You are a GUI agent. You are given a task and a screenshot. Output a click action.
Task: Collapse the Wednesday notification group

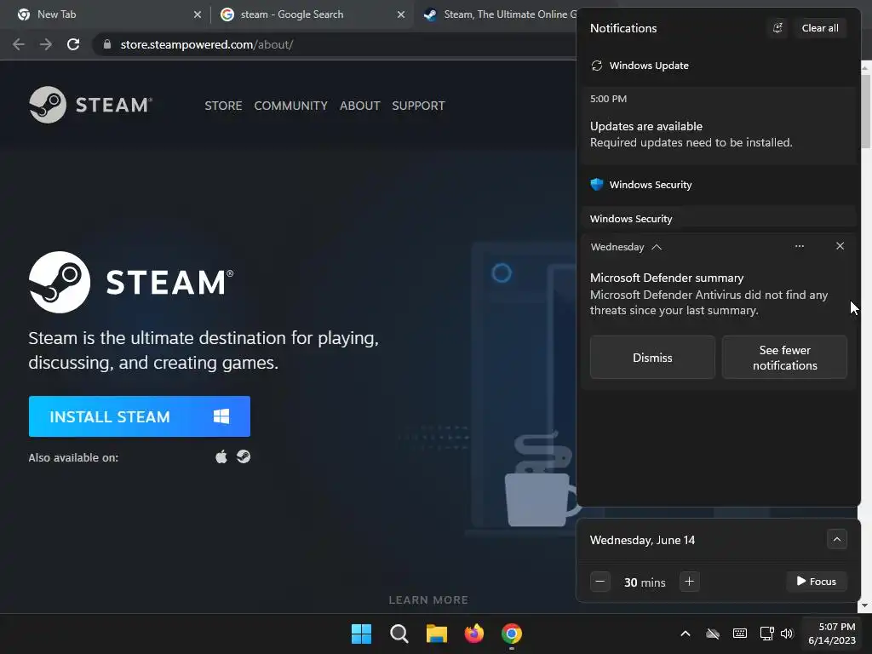(657, 247)
